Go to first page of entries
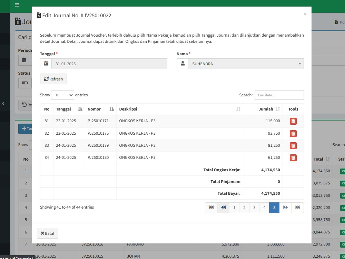The height and width of the screenshot is (259, 345). [211, 208]
